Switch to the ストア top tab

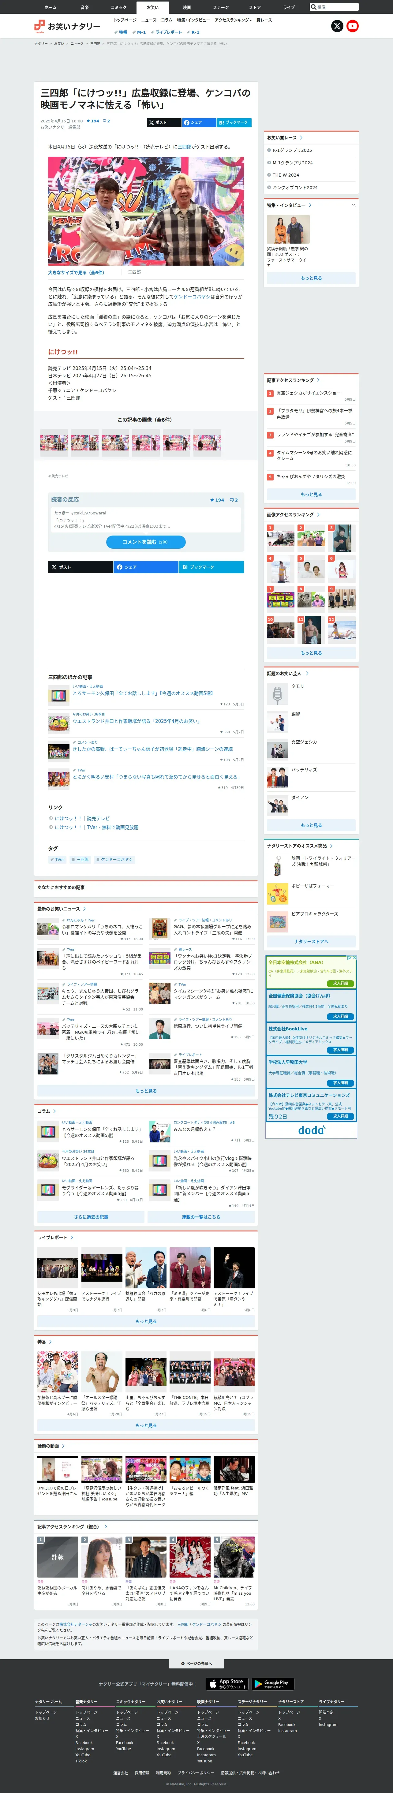click(x=255, y=7)
